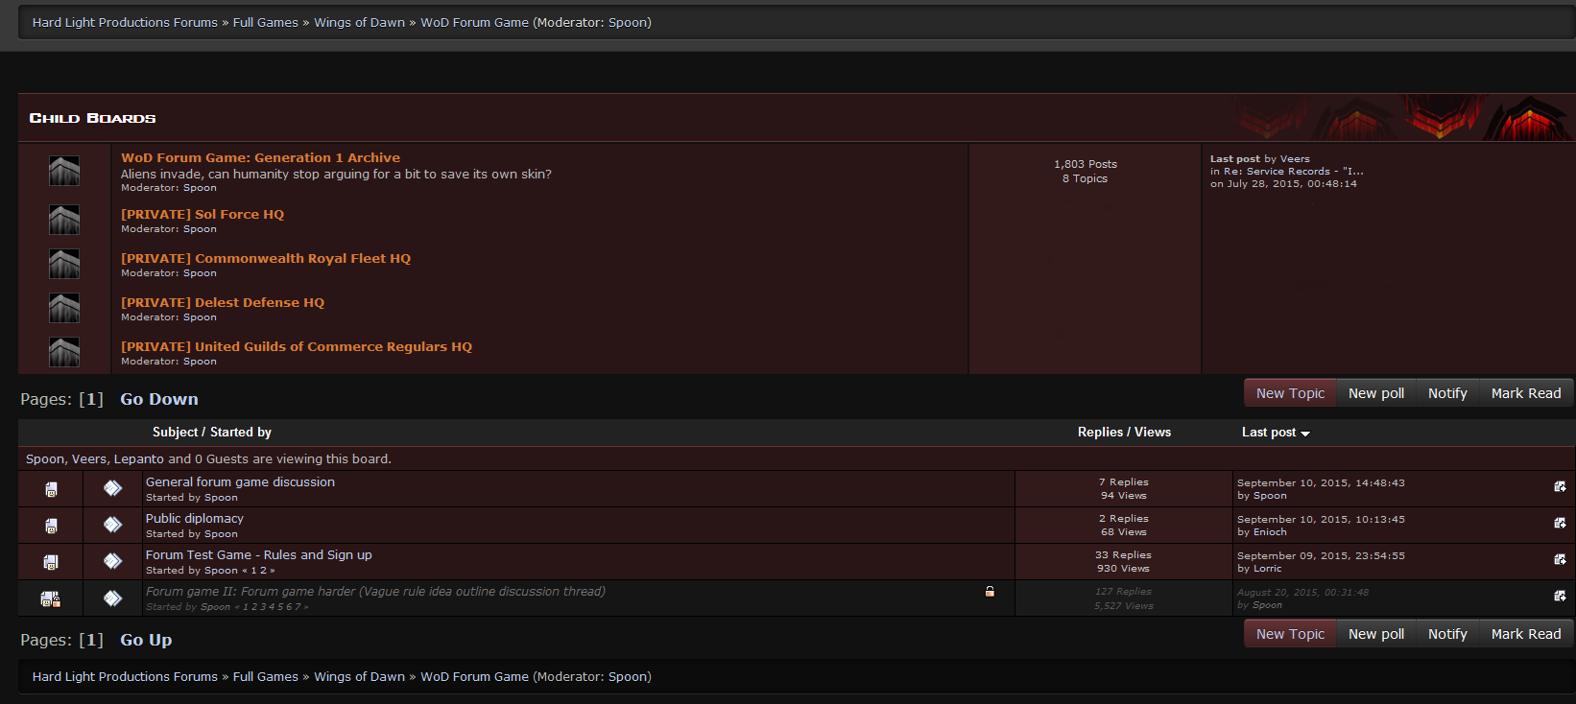This screenshot has width=1576, height=704.
Task: Open [PRIVATE] Delest Defense HQ board
Action: 223,302
